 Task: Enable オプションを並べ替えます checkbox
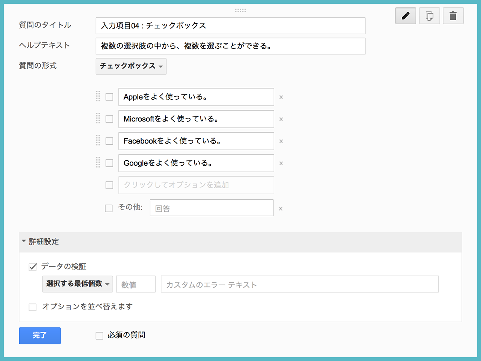[x=33, y=307]
